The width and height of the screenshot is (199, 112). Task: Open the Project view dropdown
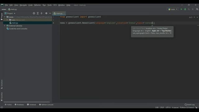10,13
